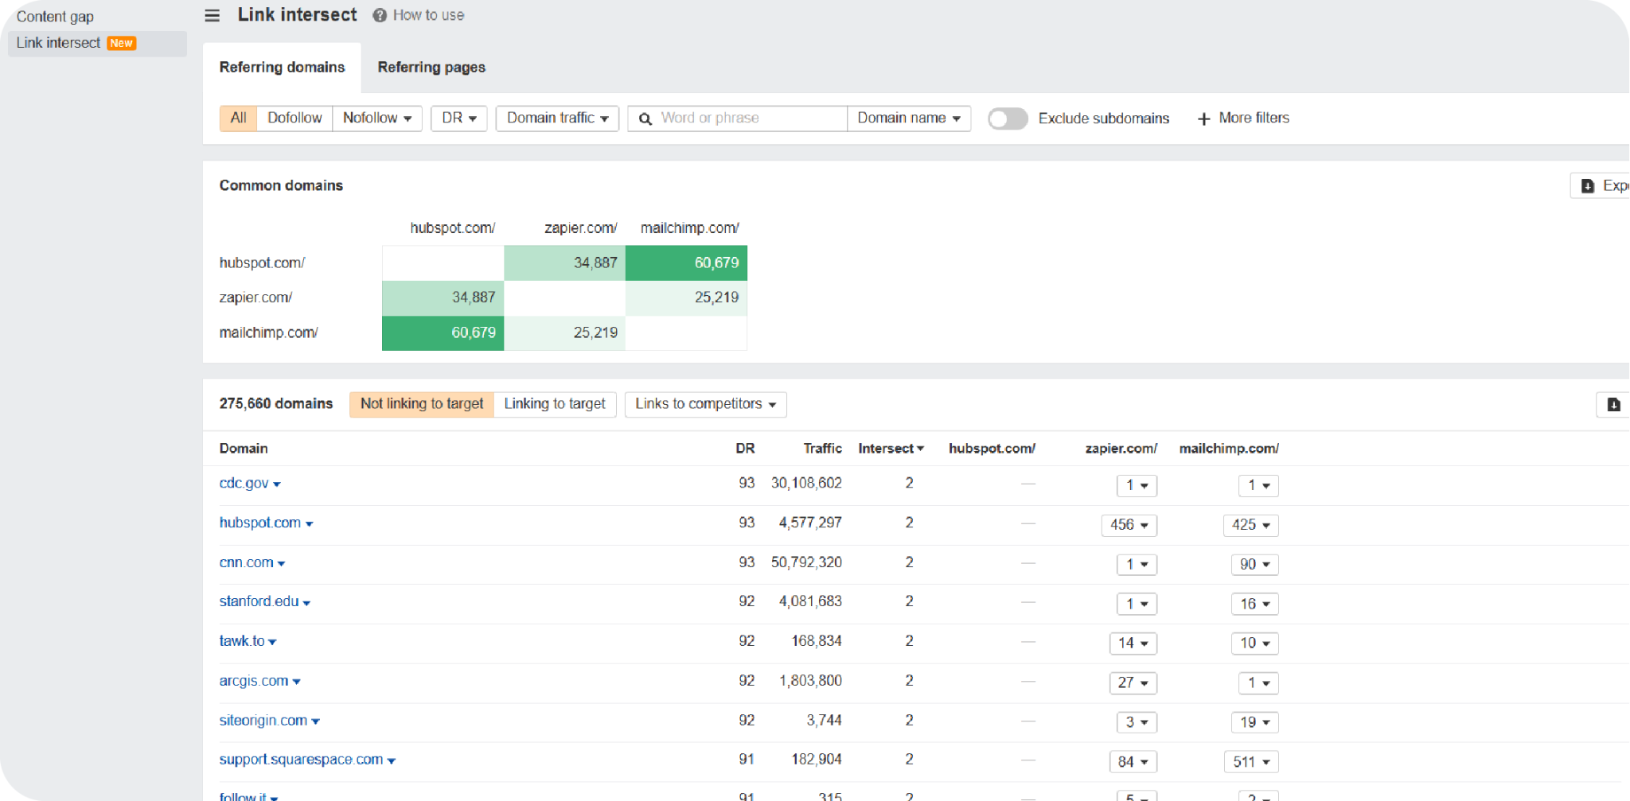Select Linking to target tab
The width and height of the screenshot is (1630, 801).
coord(555,404)
